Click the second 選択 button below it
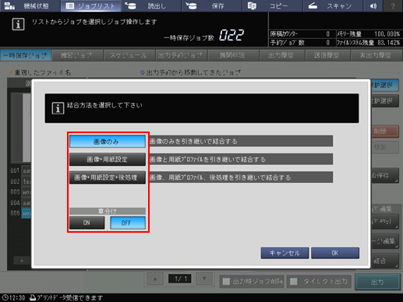 pyautogui.click(x=385, y=101)
